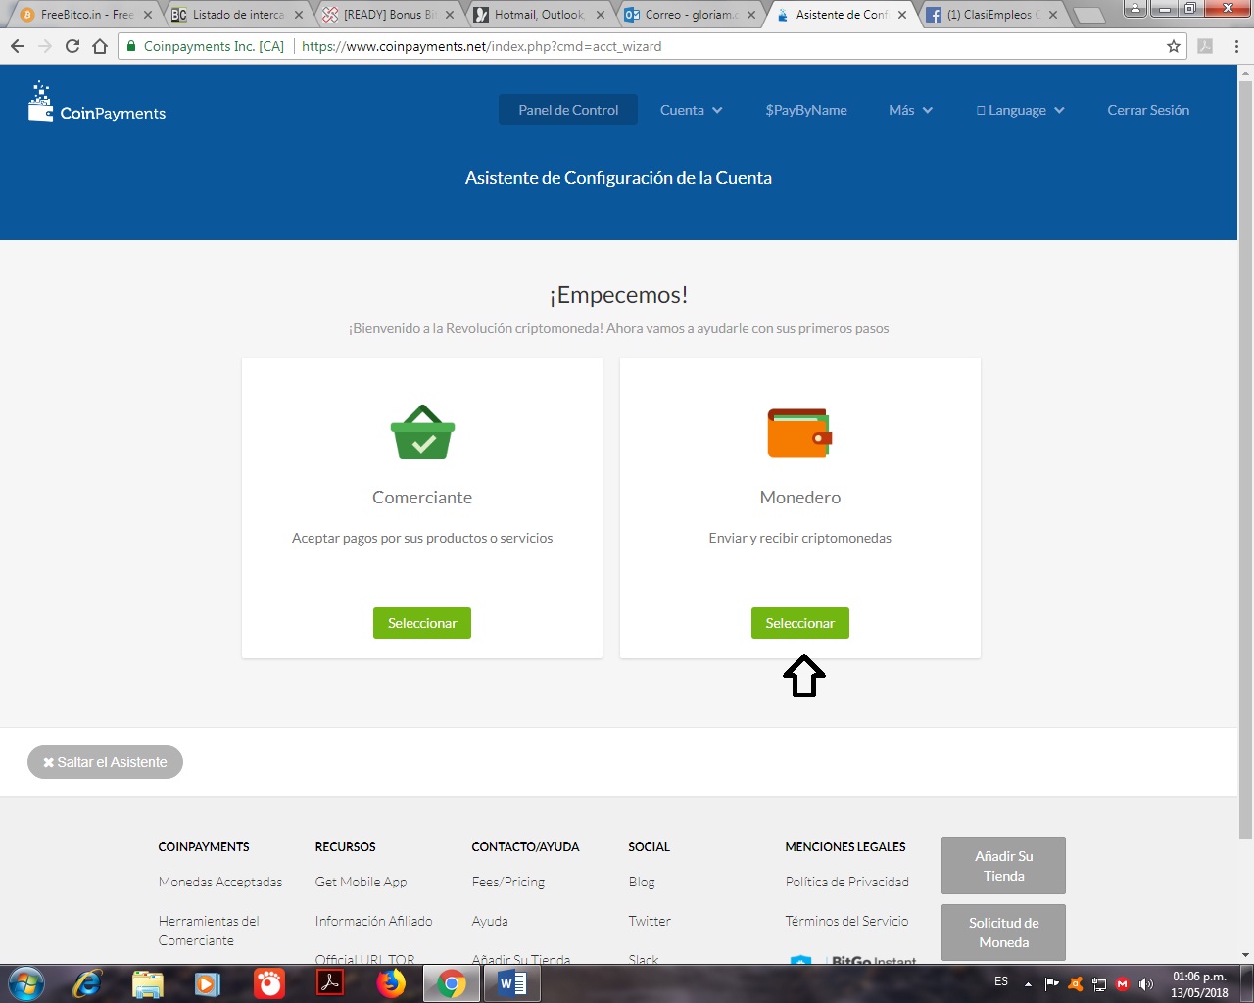
Task: Click the forward navigation arrow
Action: coord(45,46)
